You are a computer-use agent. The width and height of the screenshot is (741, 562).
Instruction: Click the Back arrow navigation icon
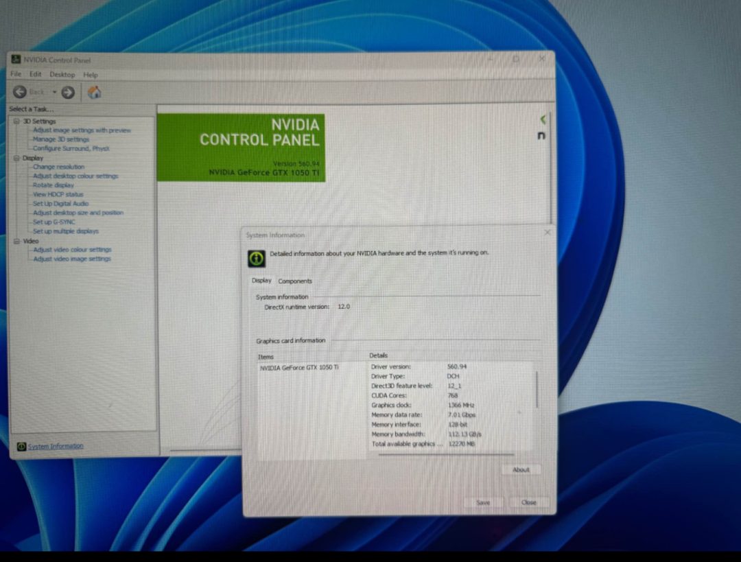(x=20, y=92)
